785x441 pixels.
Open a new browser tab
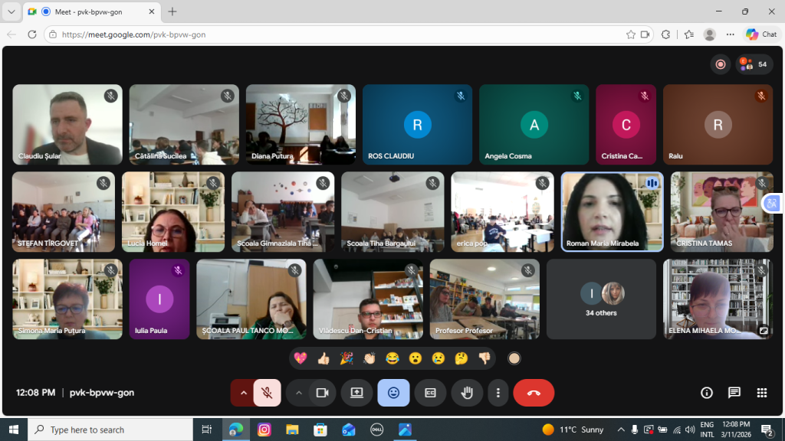(172, 11)
